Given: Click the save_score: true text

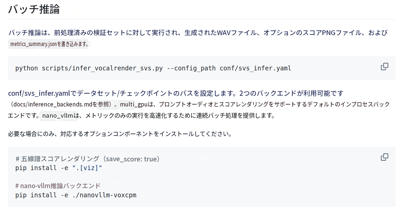Looking at the screenshot, I should (131, 159).
